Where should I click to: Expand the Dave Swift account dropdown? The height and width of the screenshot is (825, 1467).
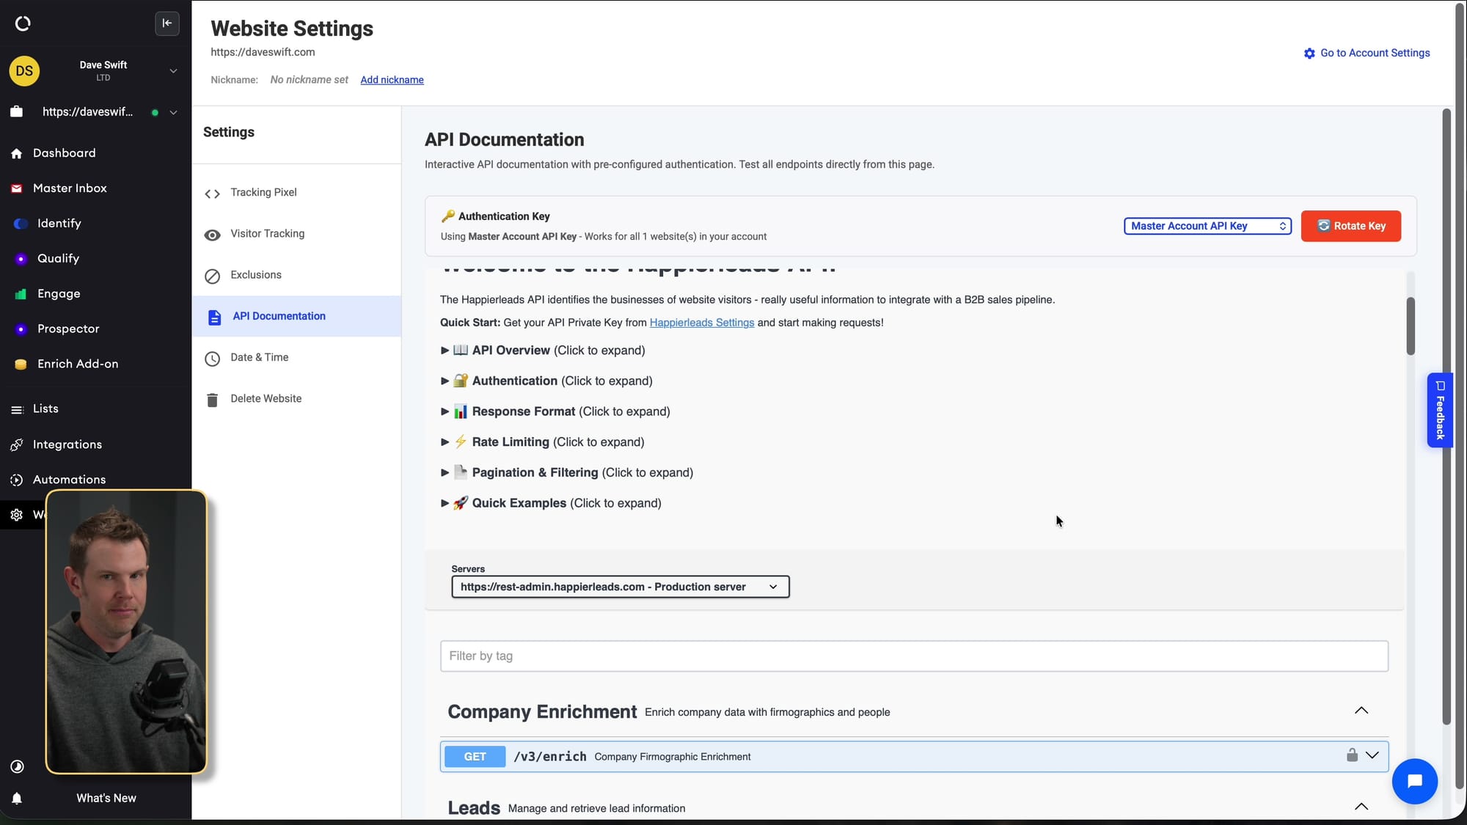tap(173, 71)
